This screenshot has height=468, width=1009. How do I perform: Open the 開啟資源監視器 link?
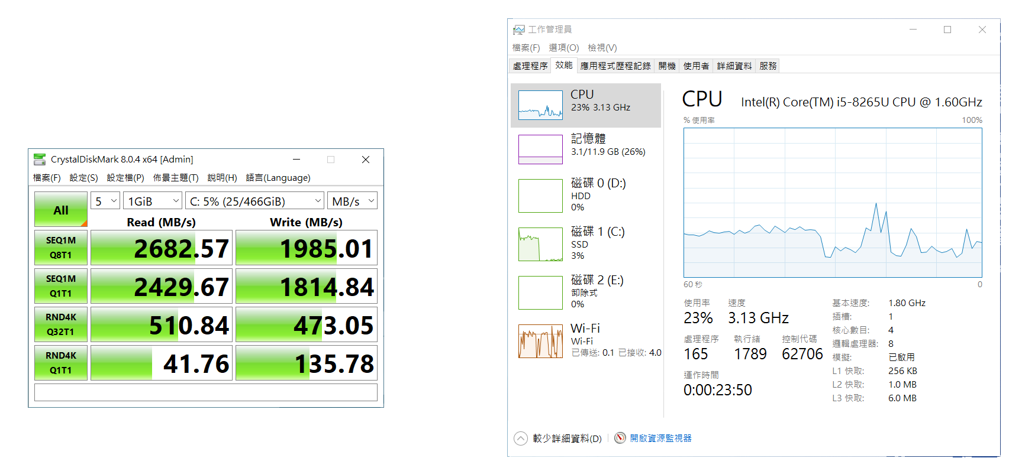point(660,438)
